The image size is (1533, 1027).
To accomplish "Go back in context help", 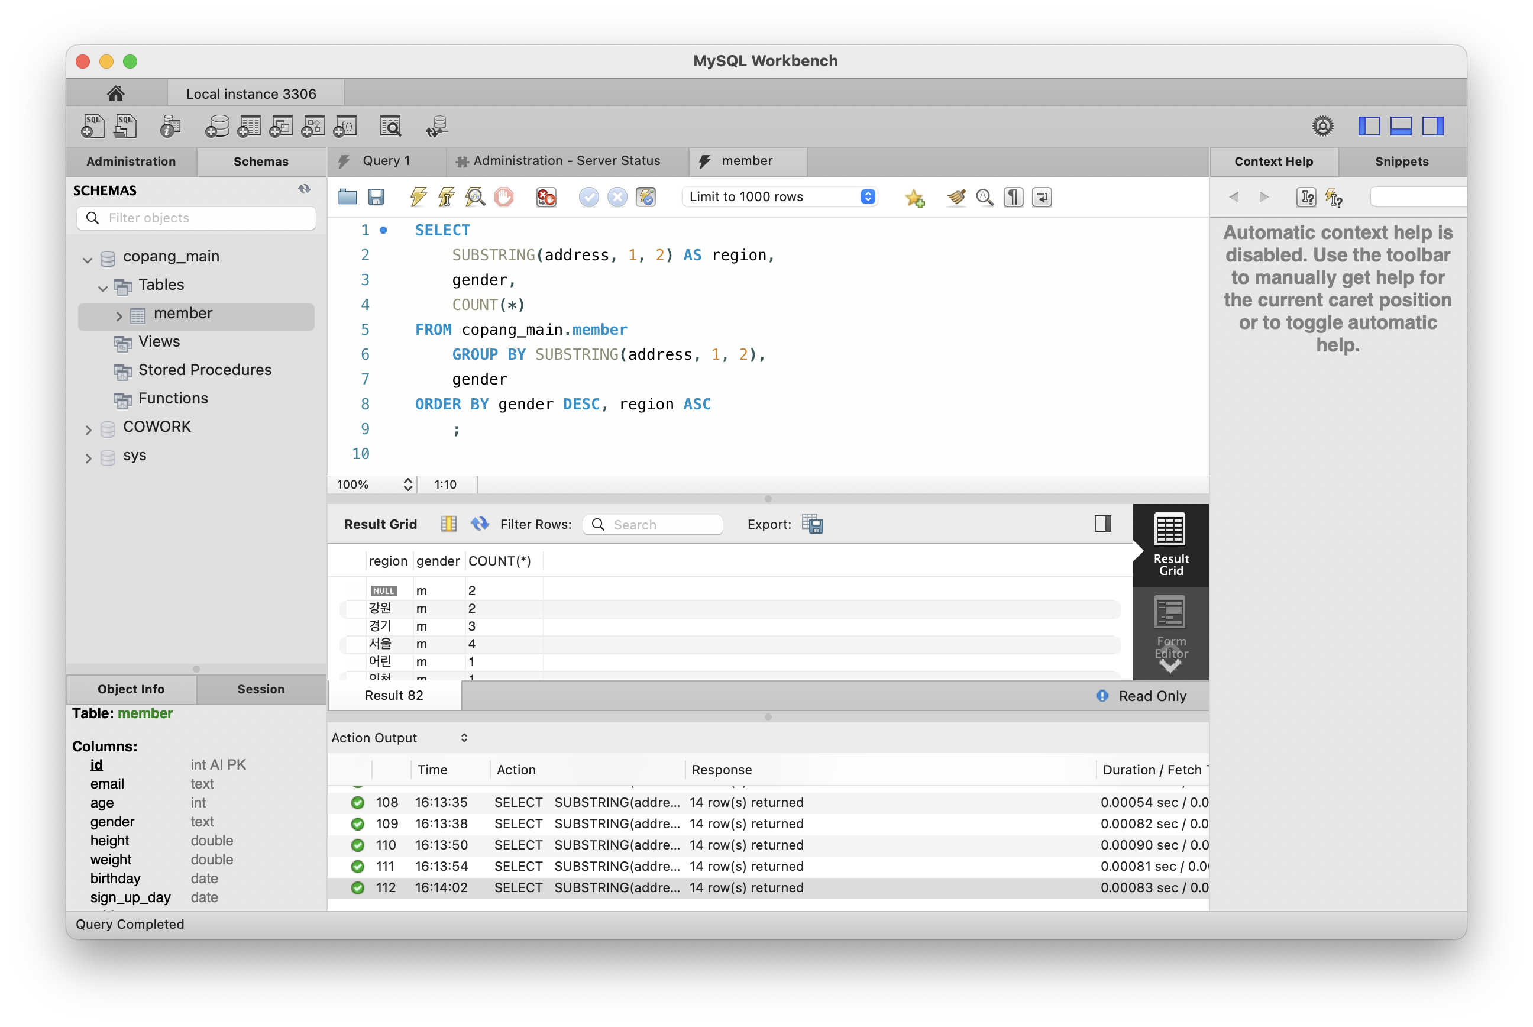I will pyautogui.click(x=1234, y=196).
